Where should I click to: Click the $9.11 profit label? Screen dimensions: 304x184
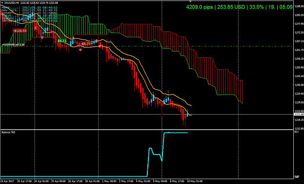(x=62, y=41)
